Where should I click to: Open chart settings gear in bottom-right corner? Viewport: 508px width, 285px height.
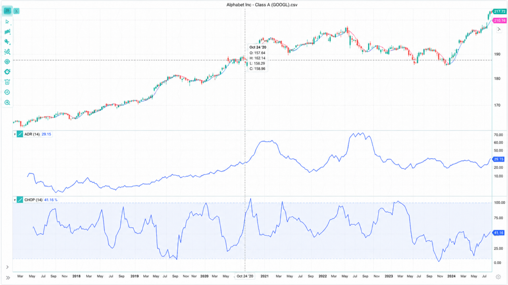point(498,277)
